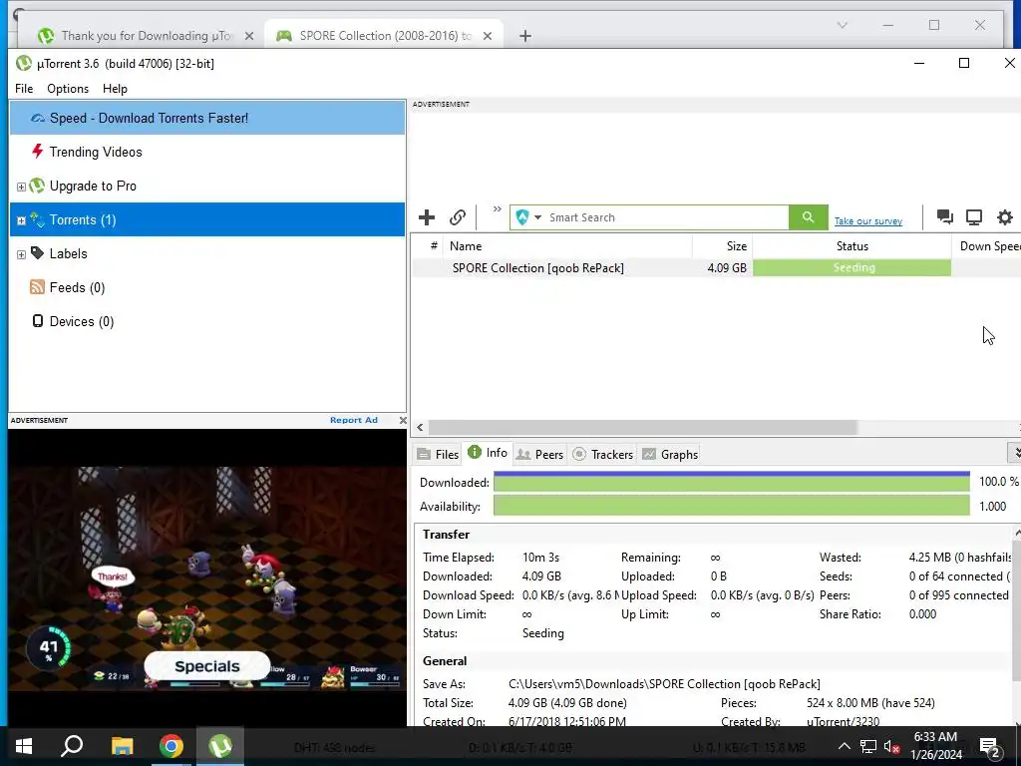Image resolution: width=1021 pixels, height=766 pixels.
Task: Expand the Upgrade to Pro tree node
Action: pyautogui.click(x=21, y=187)
